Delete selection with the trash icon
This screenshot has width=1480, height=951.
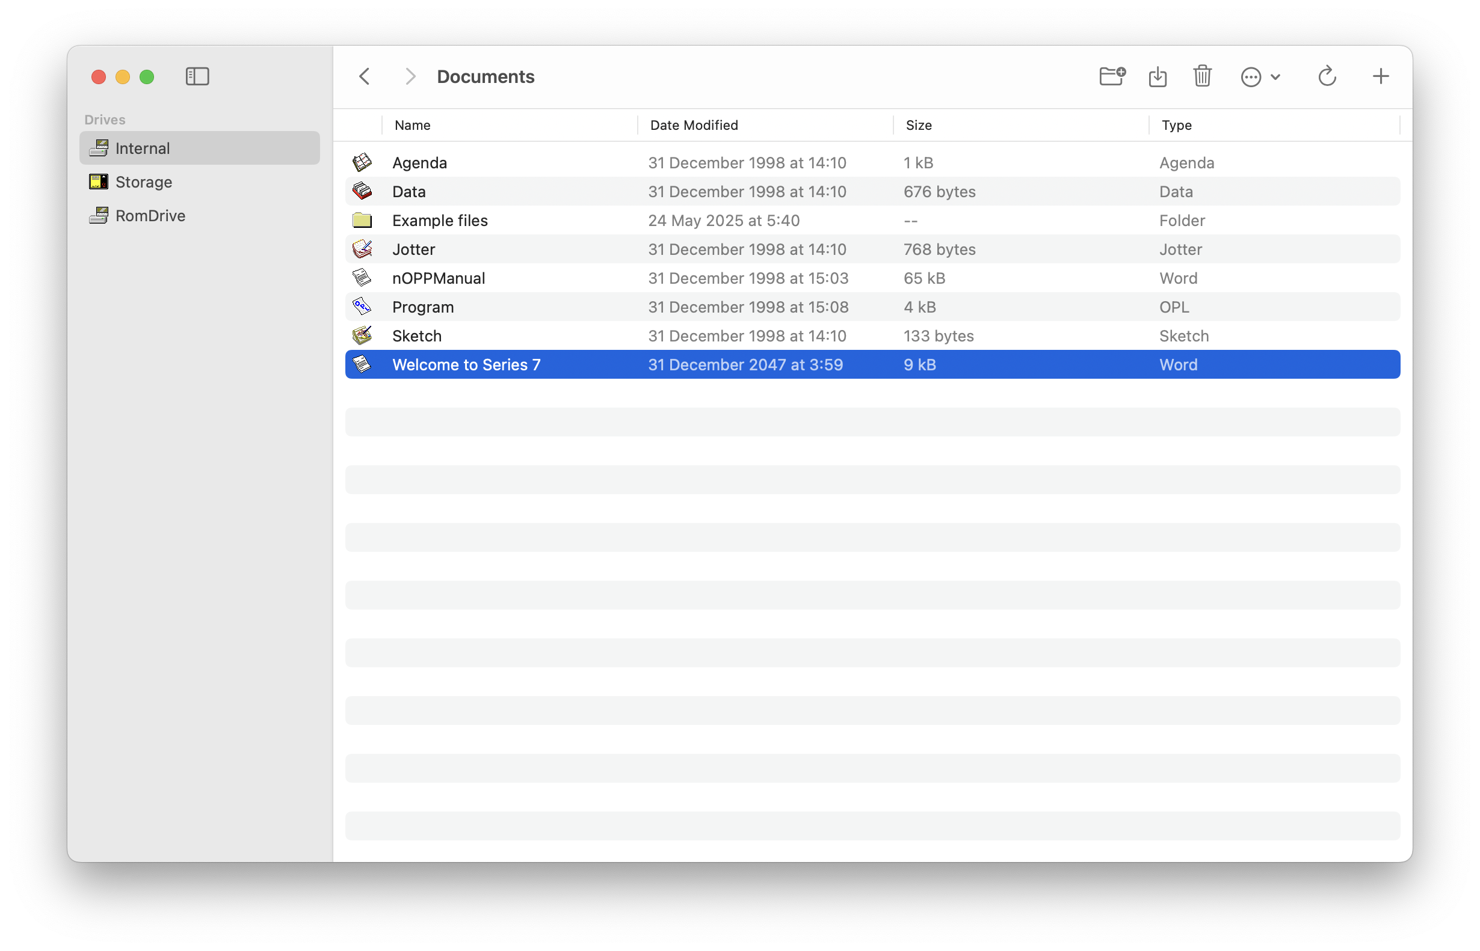(x=1203, y=76)
